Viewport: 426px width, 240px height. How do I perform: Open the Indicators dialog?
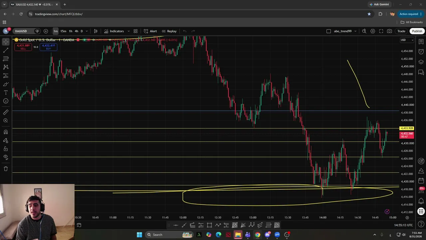coord(114,31)
